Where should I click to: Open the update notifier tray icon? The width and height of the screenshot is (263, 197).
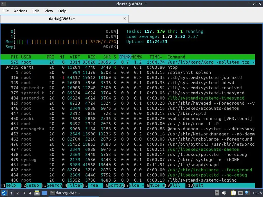pos(247,193)
